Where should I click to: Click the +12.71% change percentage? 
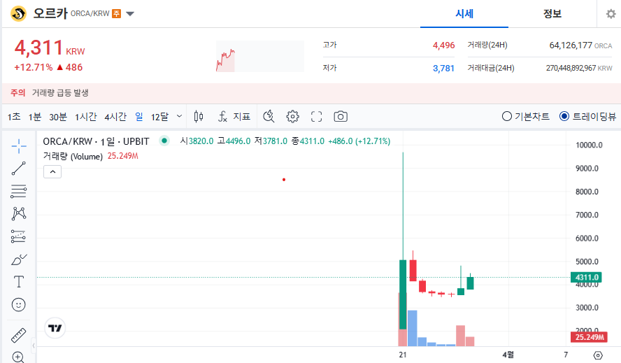[34, 67]
